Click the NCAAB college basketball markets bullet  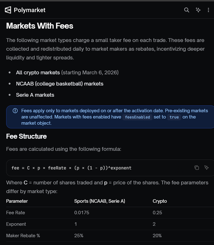60,84
